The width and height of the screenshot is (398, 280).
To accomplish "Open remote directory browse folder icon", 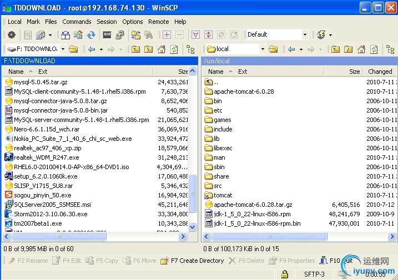I will pyautogui.click(x=273, y=49).
